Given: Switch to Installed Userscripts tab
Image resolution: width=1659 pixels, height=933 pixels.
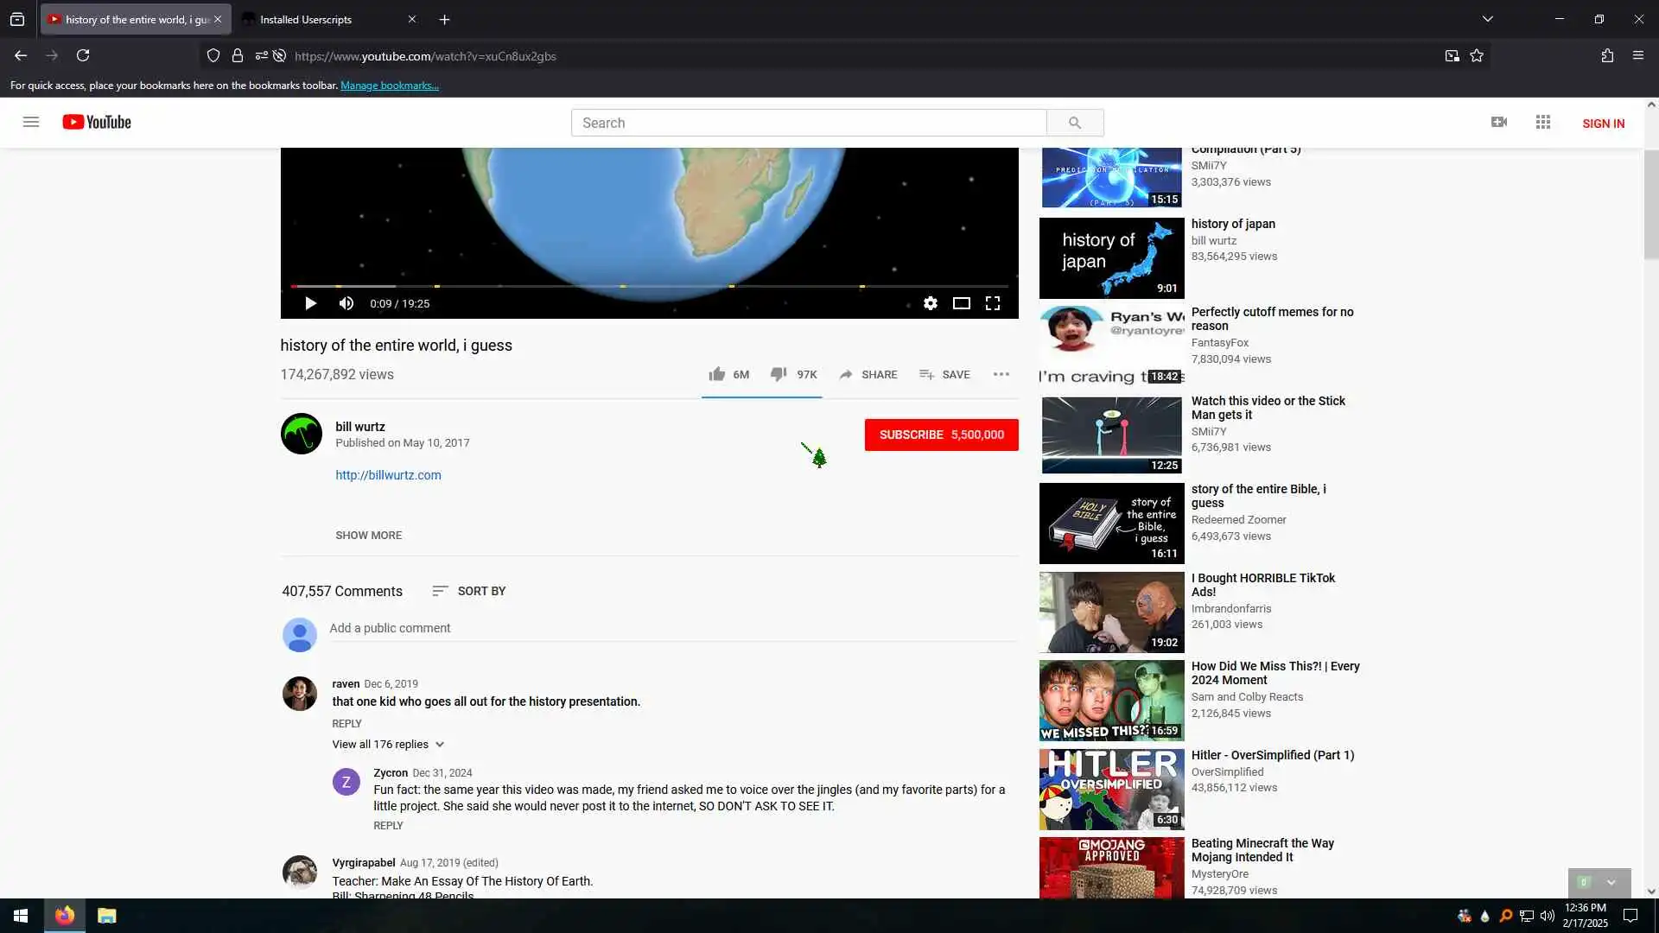Looking at the screenshot, I should pyautogui.click(x=306, y=19).
